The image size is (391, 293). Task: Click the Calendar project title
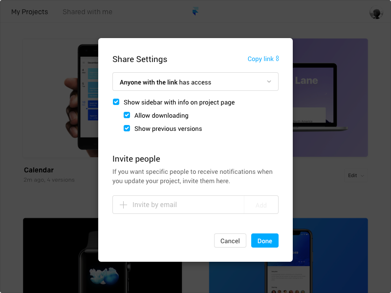coord(39,170)
